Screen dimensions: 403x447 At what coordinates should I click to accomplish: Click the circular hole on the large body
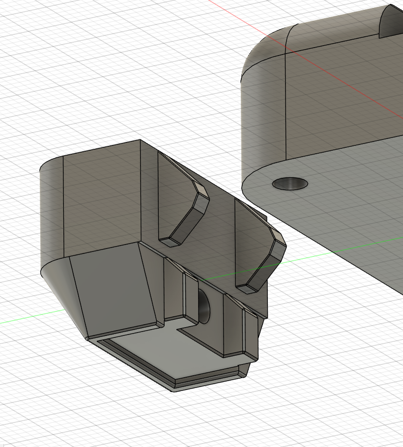[x=290, y=184]
